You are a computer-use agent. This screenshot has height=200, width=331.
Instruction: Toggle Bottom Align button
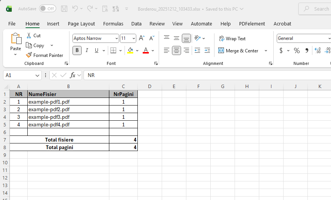(186, 38)
